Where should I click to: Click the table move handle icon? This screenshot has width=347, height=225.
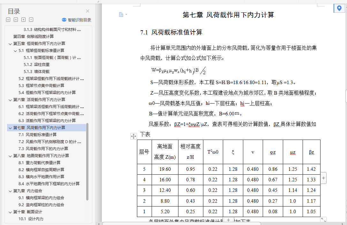[133, 136]
